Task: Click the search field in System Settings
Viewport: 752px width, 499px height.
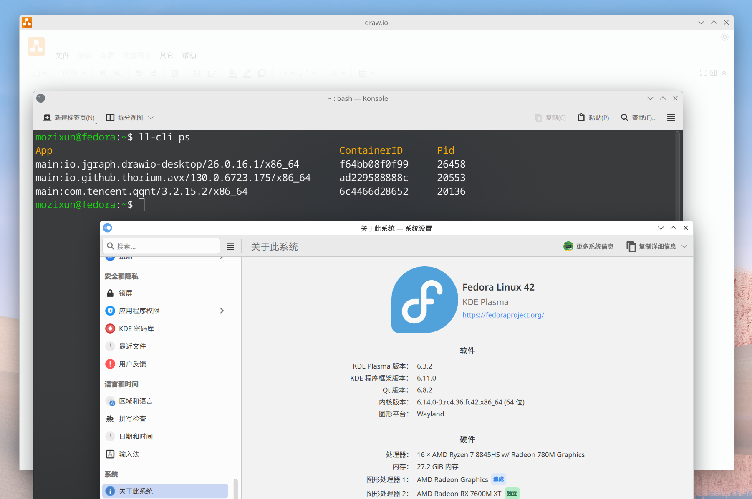Action: 161,246
